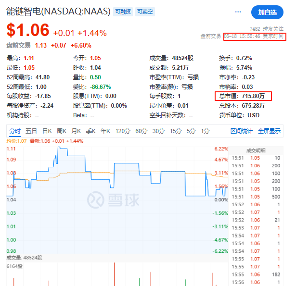Select the 年K chart tab
The height and width of the screenshot is (286, 296).
105,131
